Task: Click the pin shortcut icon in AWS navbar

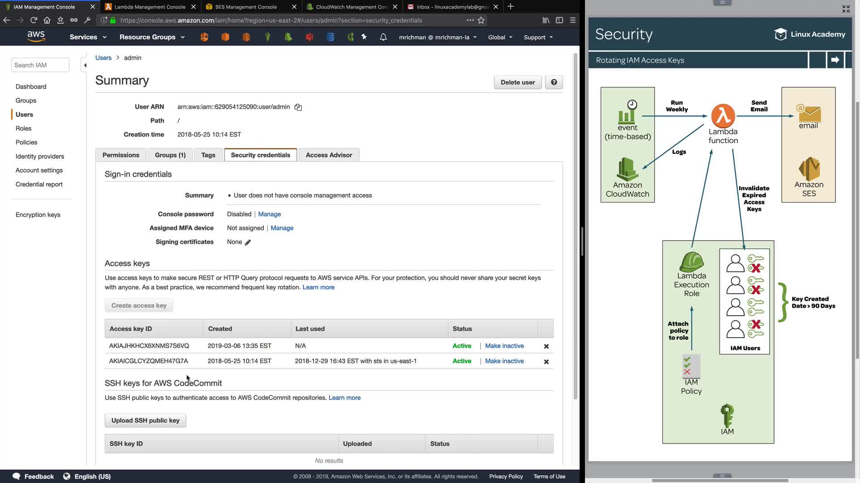Action: (x=364, y=37)
